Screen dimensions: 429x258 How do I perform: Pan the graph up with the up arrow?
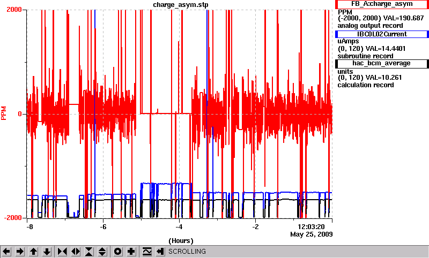(x=33, y=252)
